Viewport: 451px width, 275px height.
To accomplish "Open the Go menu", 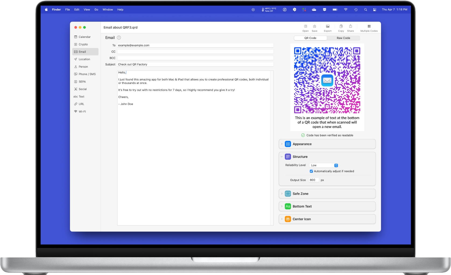I will pyautogui.click(x=96, y=10).
